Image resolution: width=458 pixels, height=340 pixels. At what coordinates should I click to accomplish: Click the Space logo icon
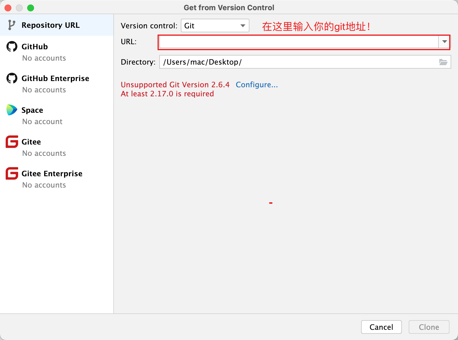tap(12, 110)
